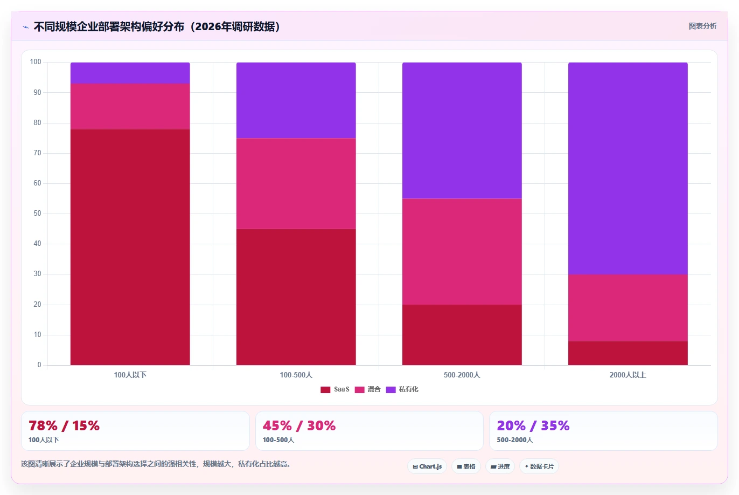Click the lightning icon beside the chart title
The width and height of the screenshot is (739, 495).
(25, 27)
